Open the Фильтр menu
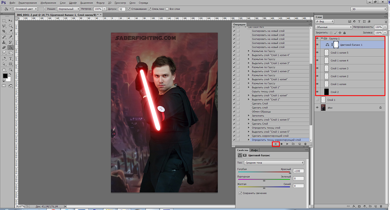The width and height of the screenshot is (390, 210). pos(101,3)
